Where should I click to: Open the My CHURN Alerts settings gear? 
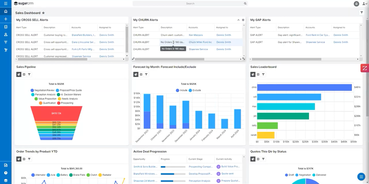243,20
